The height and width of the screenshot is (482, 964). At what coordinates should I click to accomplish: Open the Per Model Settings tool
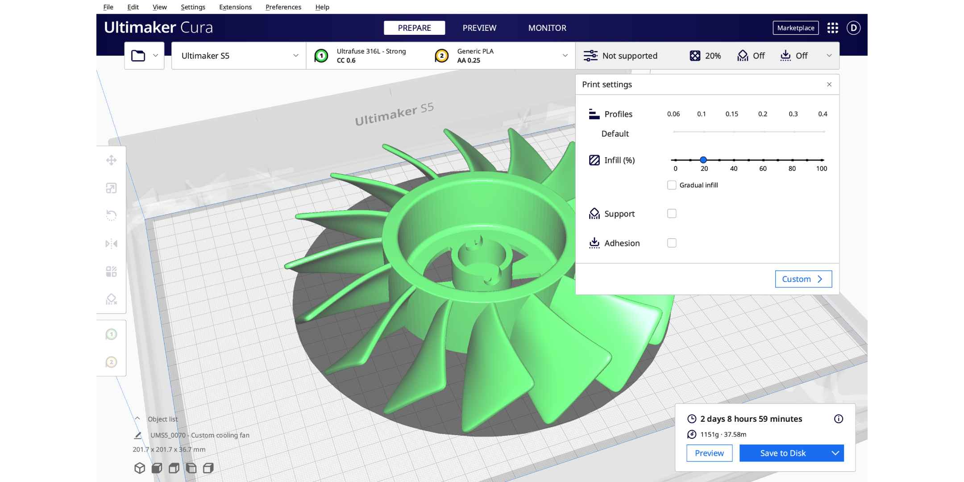[111, 271]
